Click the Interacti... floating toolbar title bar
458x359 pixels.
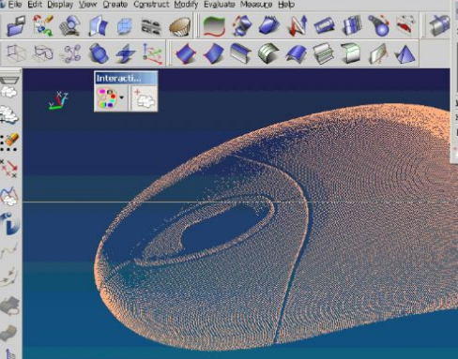coord(126,78)
